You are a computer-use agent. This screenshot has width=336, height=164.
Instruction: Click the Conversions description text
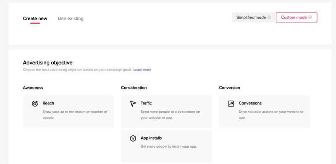pos(271,115)
